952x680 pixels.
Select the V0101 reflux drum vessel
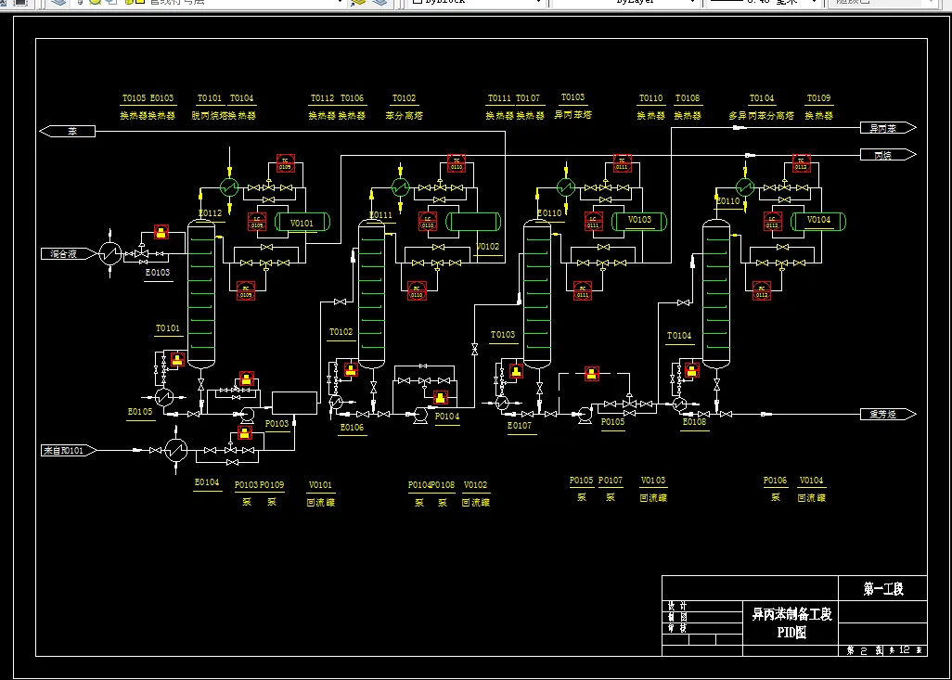click(302, 223)
